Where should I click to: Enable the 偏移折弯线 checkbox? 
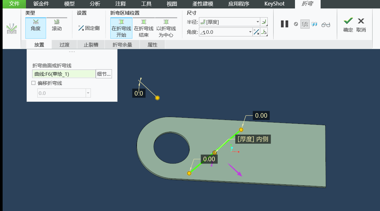click(33, 83)
